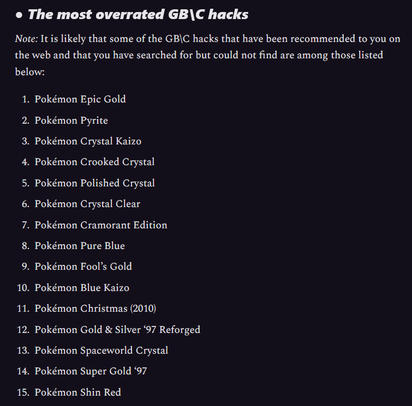
Task: Select Pokémon Fool's Gold entry
Action: tap(83, 266)
